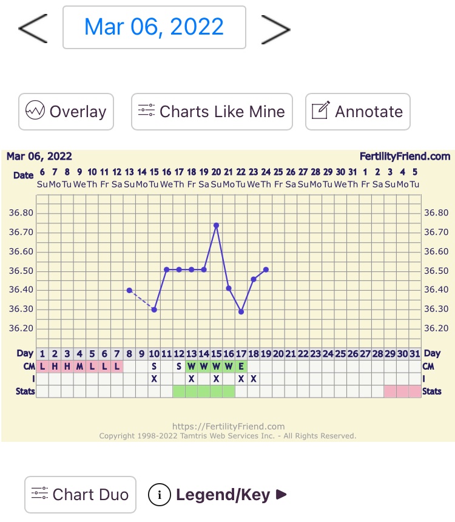Select the peak temperature point at 36.74
The width and height of the screenshot is (455, 522).
click(x=216, y=225)
